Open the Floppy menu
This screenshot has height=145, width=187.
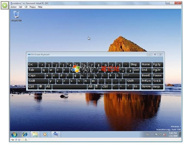[33, 7]
